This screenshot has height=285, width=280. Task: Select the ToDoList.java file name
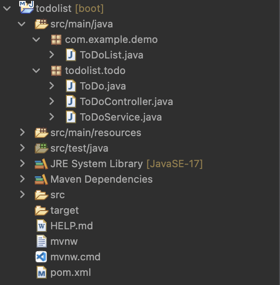(x=112, y=55)
